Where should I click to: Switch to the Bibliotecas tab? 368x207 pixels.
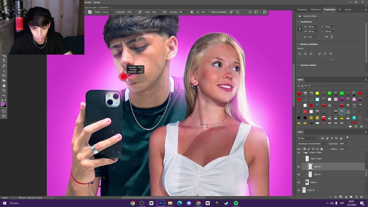click(x=316, y=9)
